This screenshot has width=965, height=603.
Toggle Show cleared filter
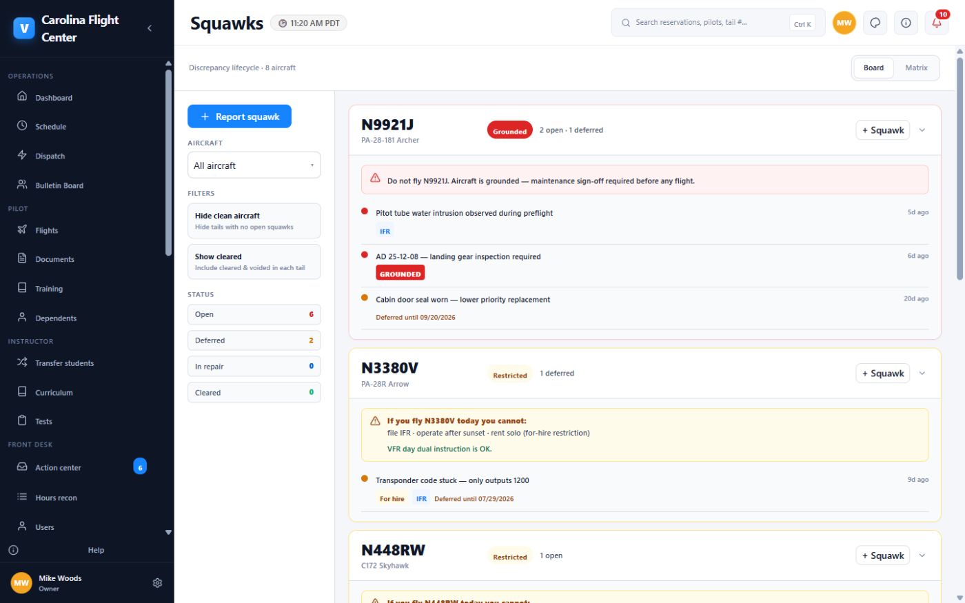254,261
